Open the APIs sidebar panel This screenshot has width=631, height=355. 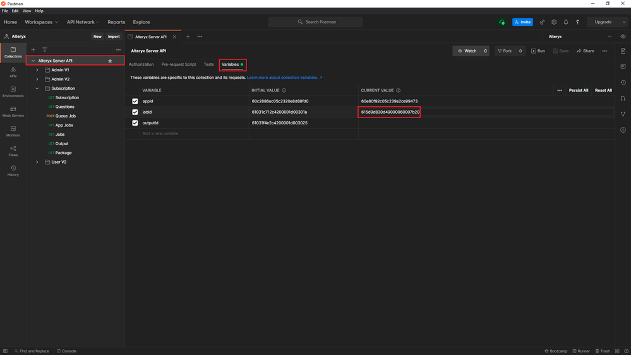[x=13, y=72]
